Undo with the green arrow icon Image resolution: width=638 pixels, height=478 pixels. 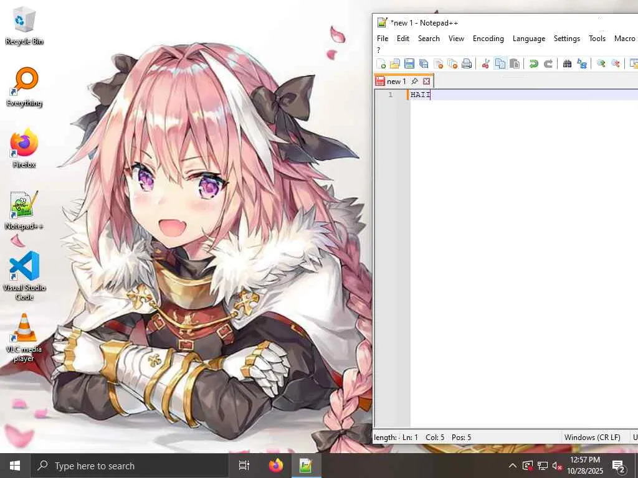pyautogui.click(x=533, y=63)
